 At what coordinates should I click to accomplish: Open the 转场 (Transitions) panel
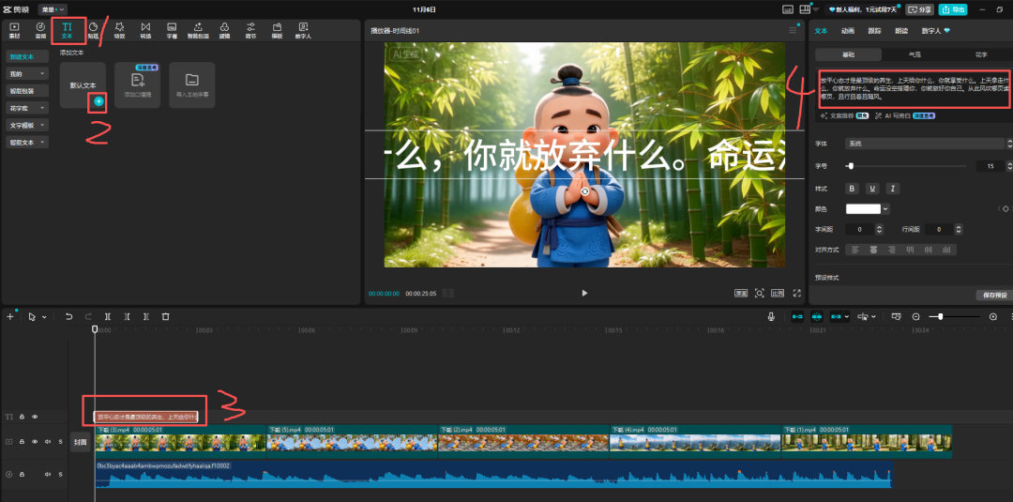point(145,30)
